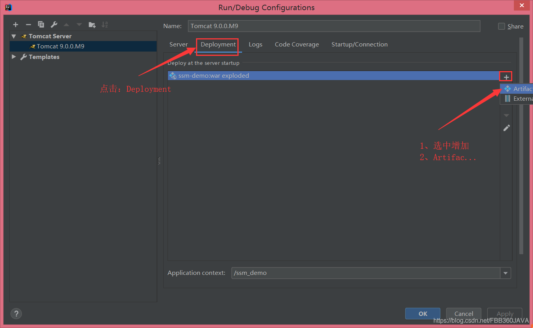Select Templates label in tree
Viewport: 533px width, 328px height.
tap(44, 57)
